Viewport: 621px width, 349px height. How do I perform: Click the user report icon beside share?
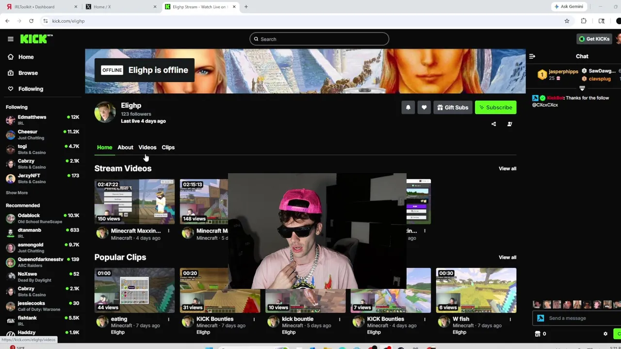coord(509,124)
